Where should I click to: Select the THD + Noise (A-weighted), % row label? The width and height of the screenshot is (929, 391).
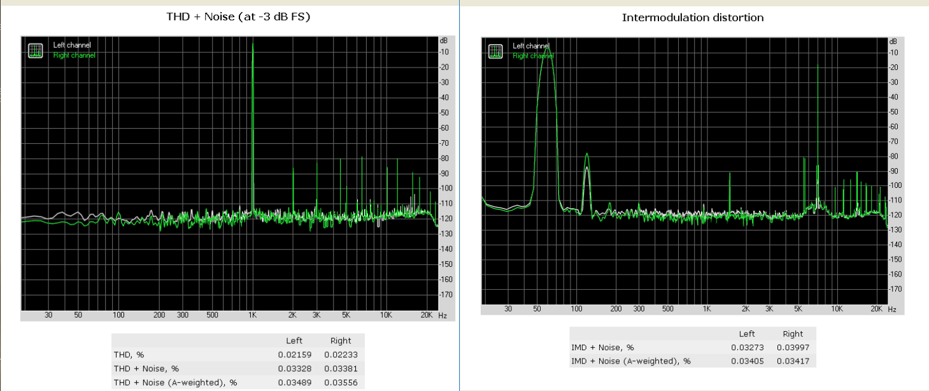click(176, 382)
